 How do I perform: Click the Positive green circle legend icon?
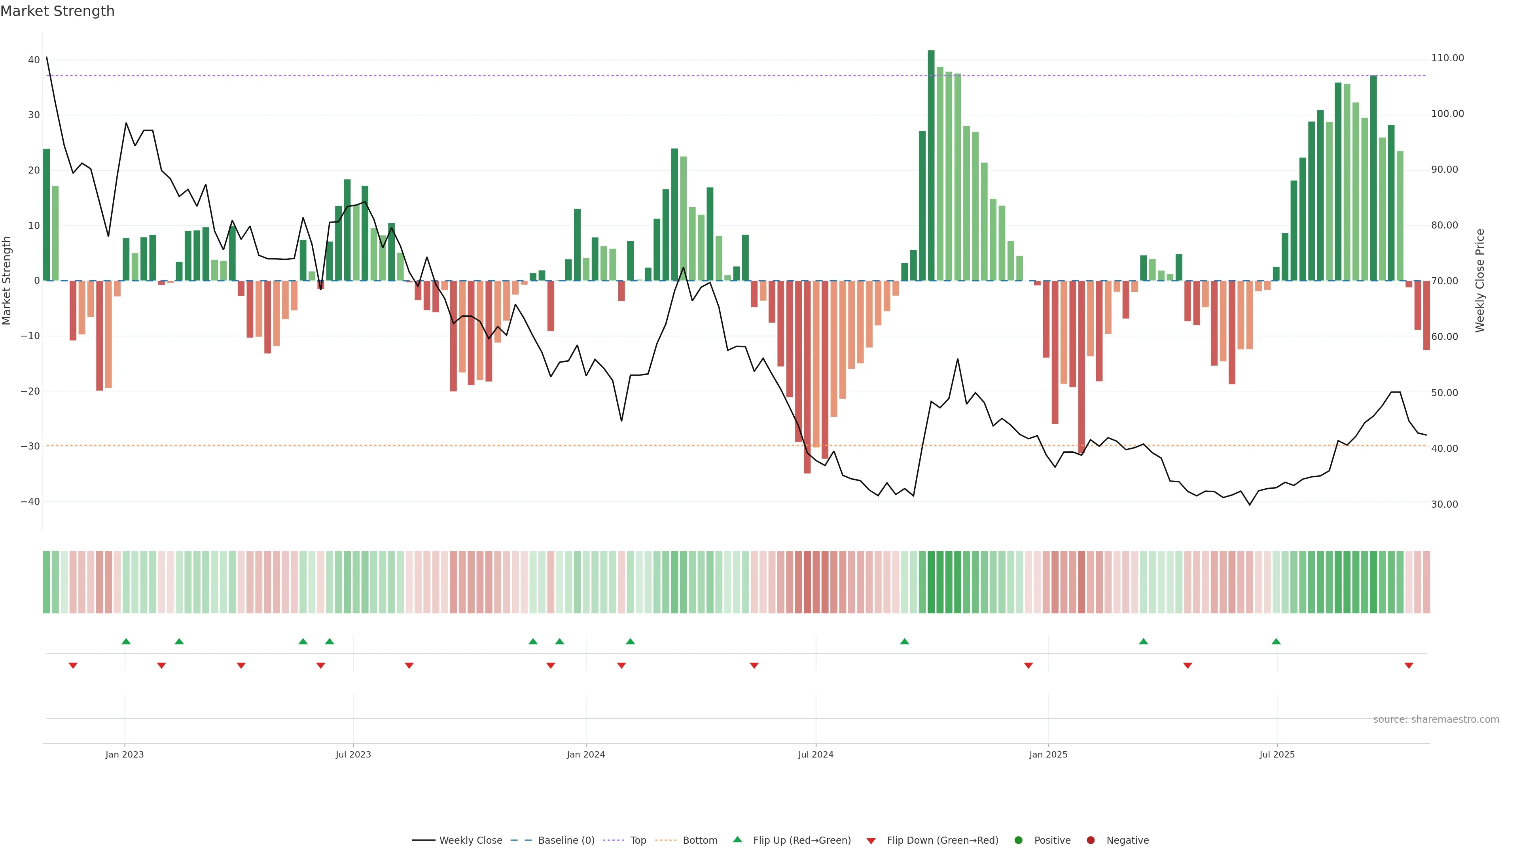(1018, 840)
